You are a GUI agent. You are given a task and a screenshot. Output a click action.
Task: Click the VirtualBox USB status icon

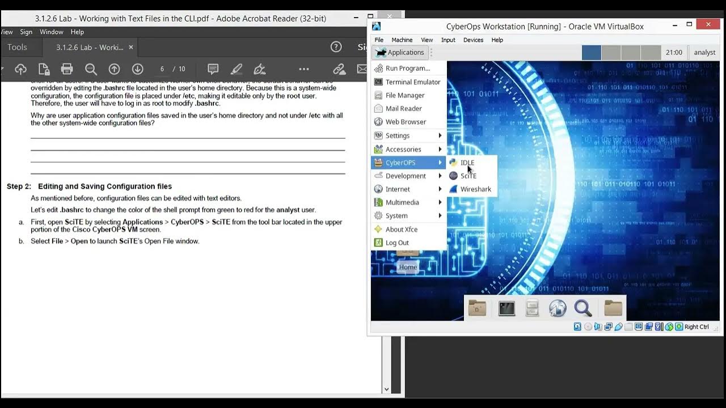pos(619,327)
